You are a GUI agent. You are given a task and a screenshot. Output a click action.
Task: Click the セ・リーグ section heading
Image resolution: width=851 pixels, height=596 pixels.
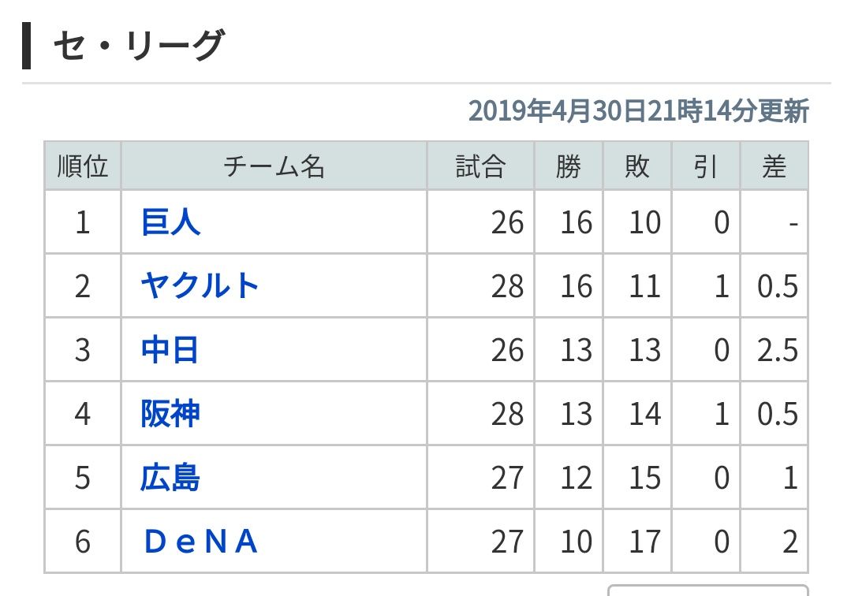139,46
